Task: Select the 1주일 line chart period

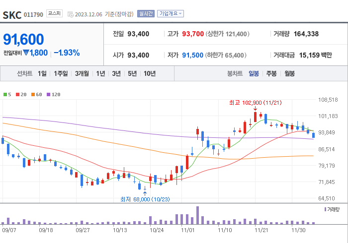Action: click(x=61, y=73)
